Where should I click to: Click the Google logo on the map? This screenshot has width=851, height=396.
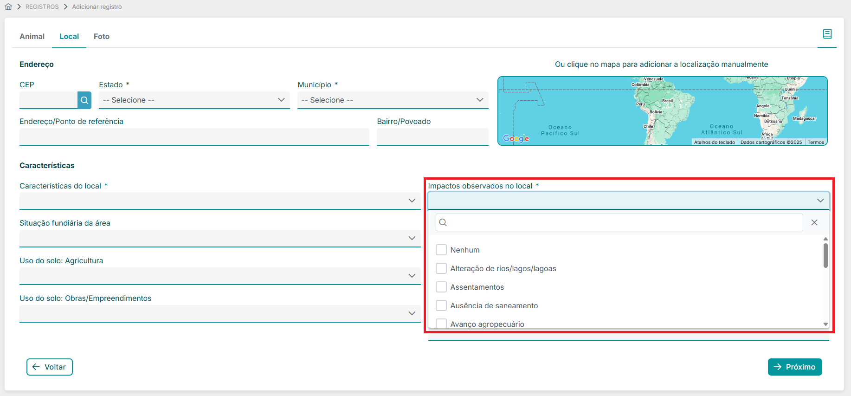[516, 138]
